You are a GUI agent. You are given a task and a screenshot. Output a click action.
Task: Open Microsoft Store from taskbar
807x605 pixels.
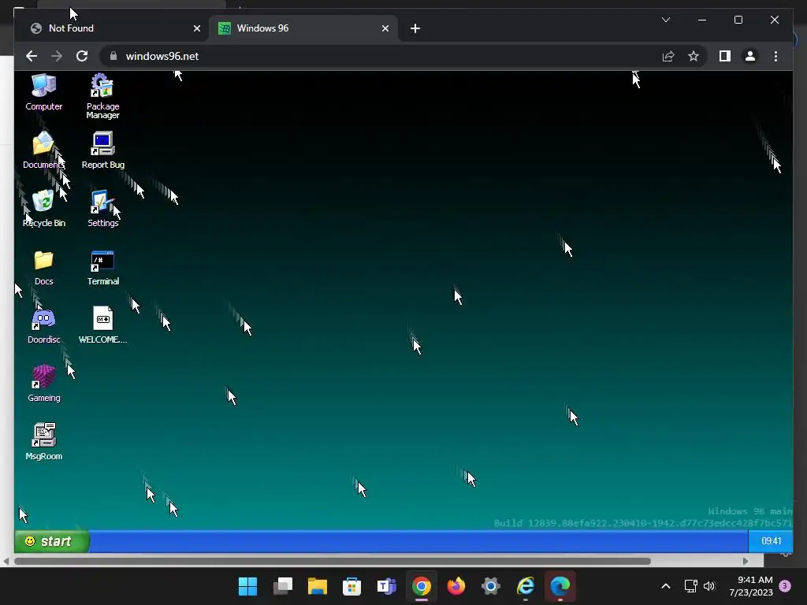(352, 586)
